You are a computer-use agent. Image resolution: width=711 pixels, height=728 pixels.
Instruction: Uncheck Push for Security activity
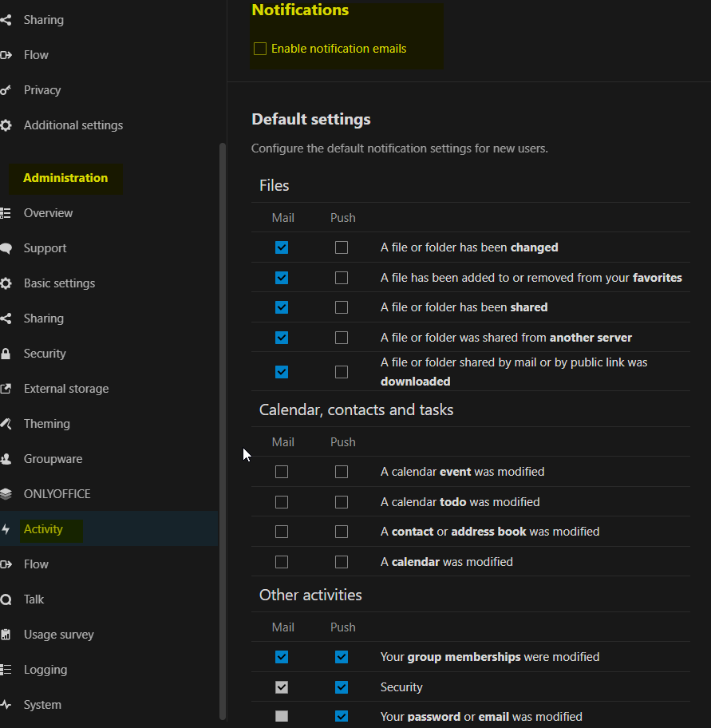click(x=342, y=687)
